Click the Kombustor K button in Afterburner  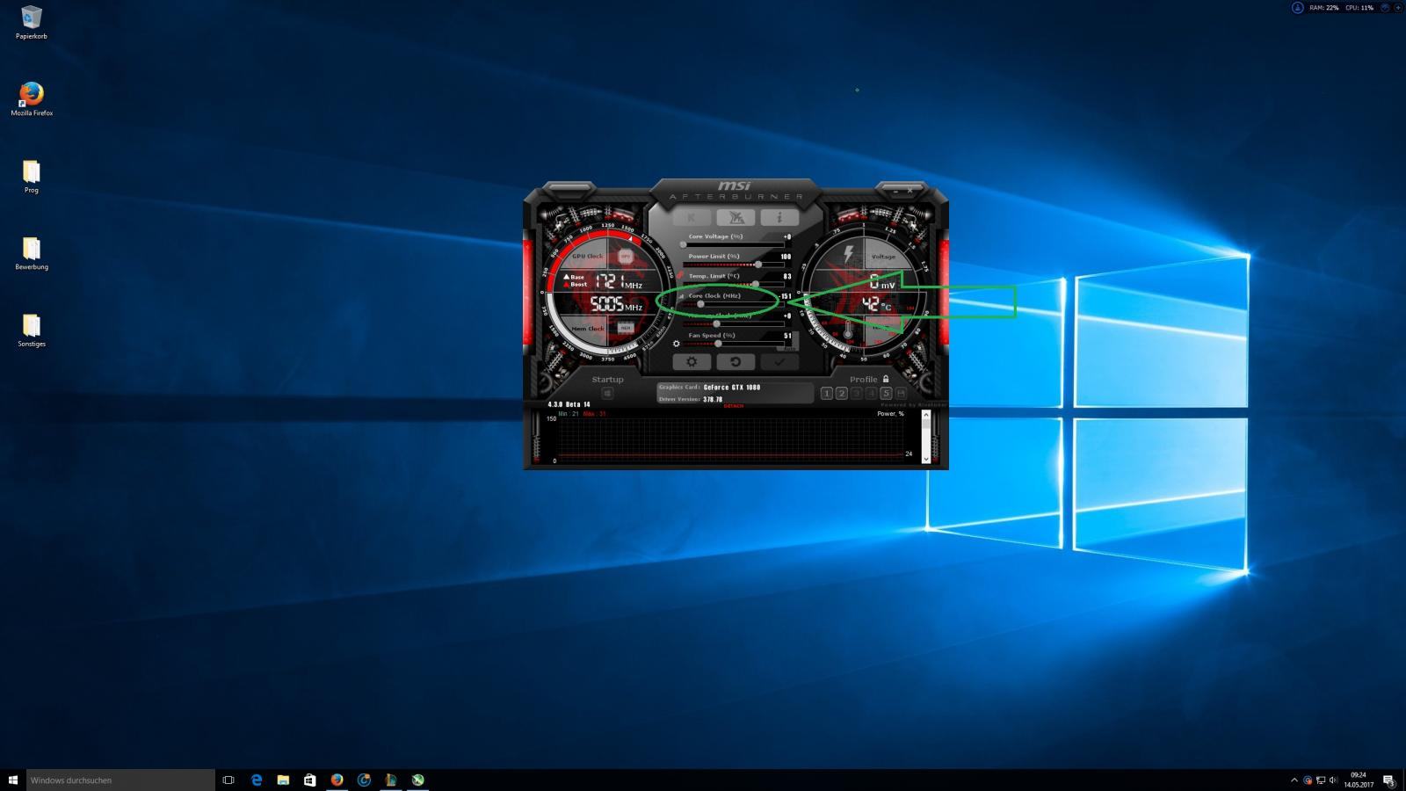tap(692, 217)
